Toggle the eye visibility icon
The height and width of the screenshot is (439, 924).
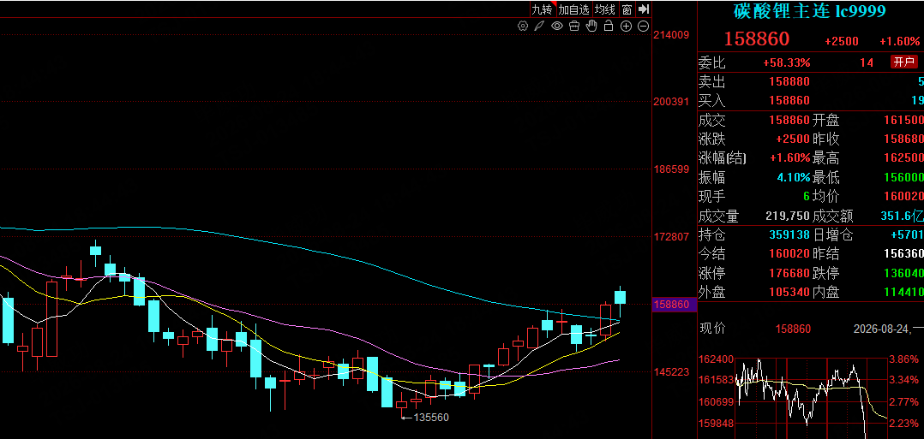[557, 26]
